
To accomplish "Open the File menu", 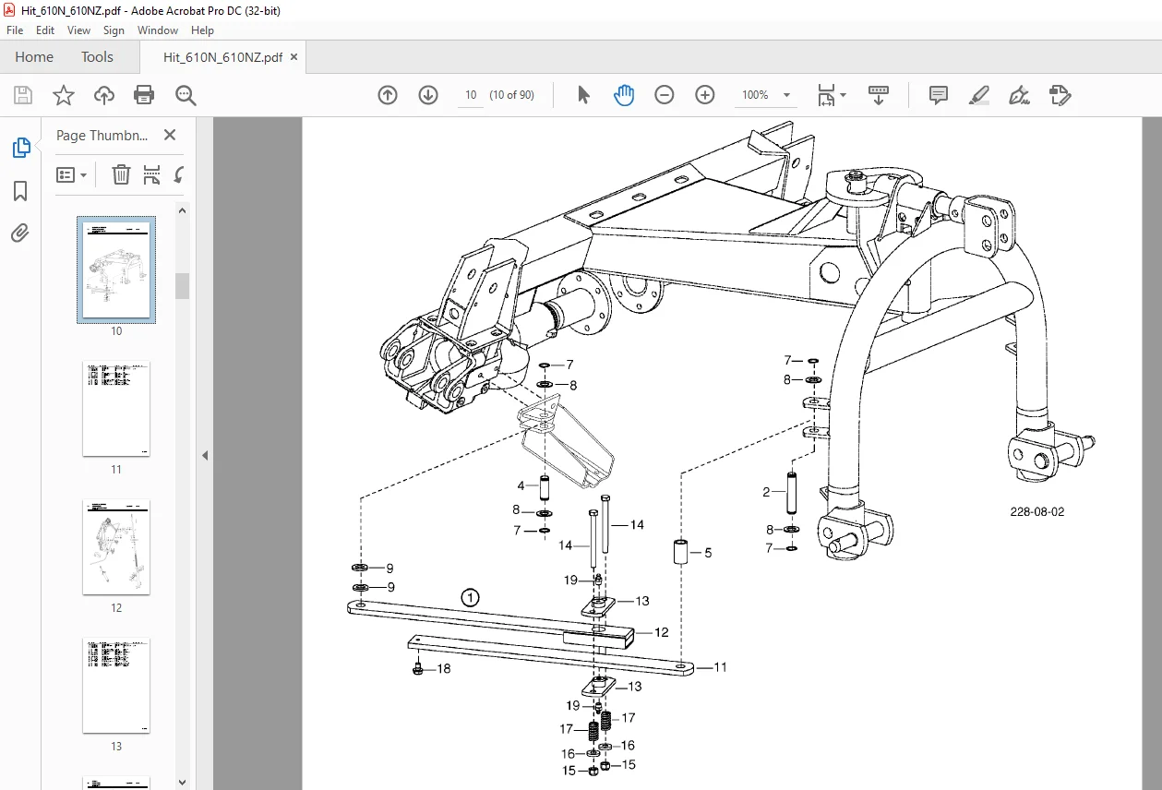I will tap(15, 30).
